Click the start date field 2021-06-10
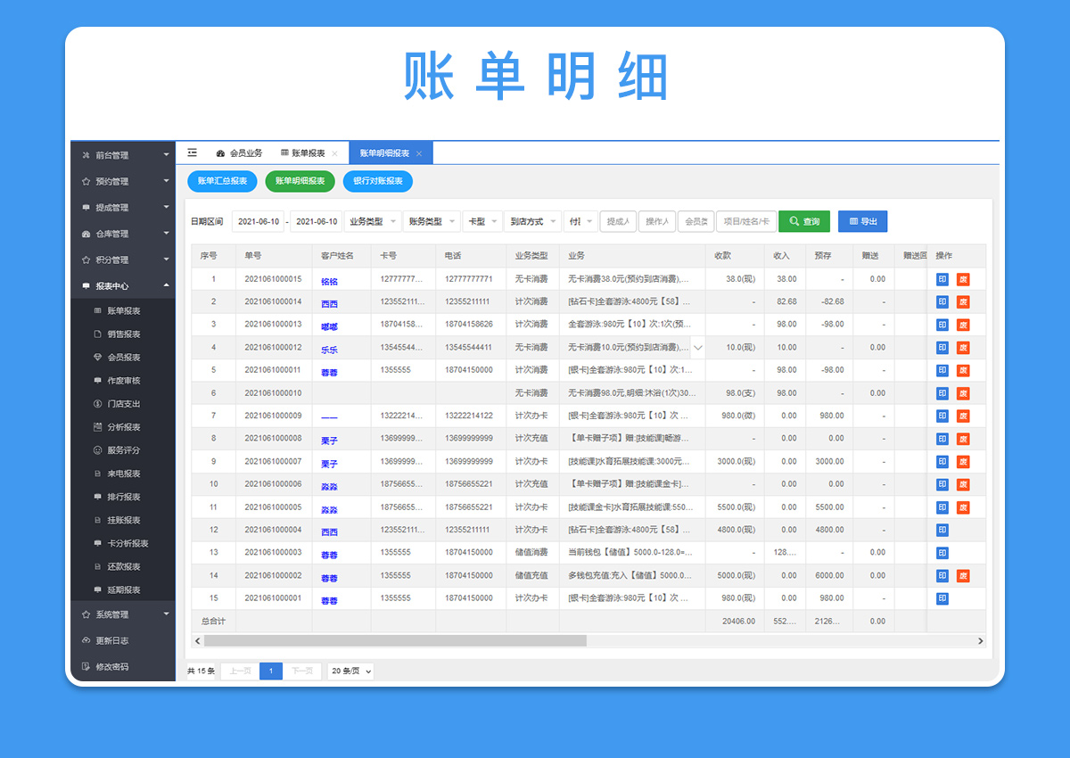1070x758 pixels. (259, 221)
